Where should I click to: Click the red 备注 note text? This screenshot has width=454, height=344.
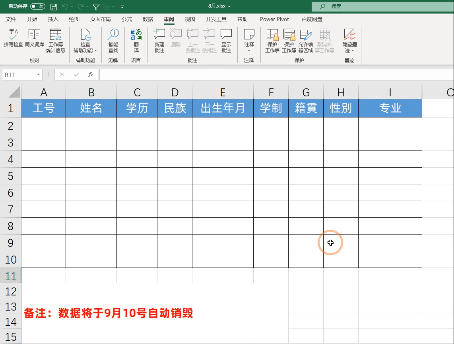tap(108, 313)
